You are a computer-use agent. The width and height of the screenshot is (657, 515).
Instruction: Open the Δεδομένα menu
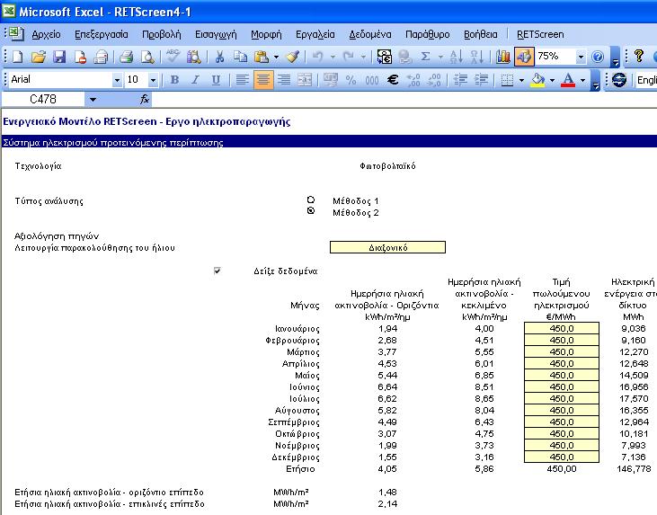(x=370, y=34)
